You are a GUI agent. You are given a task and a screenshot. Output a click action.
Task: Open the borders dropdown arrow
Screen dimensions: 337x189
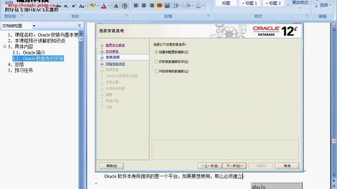tap(203, 6)
